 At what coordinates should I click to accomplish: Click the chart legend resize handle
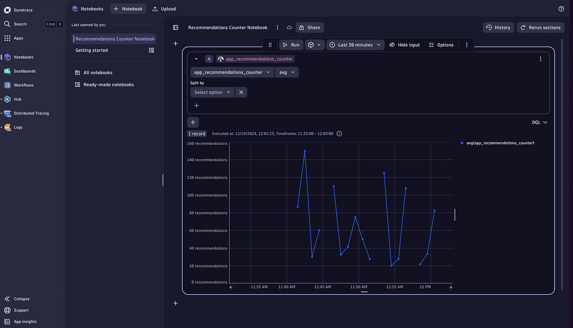point(455,215)
